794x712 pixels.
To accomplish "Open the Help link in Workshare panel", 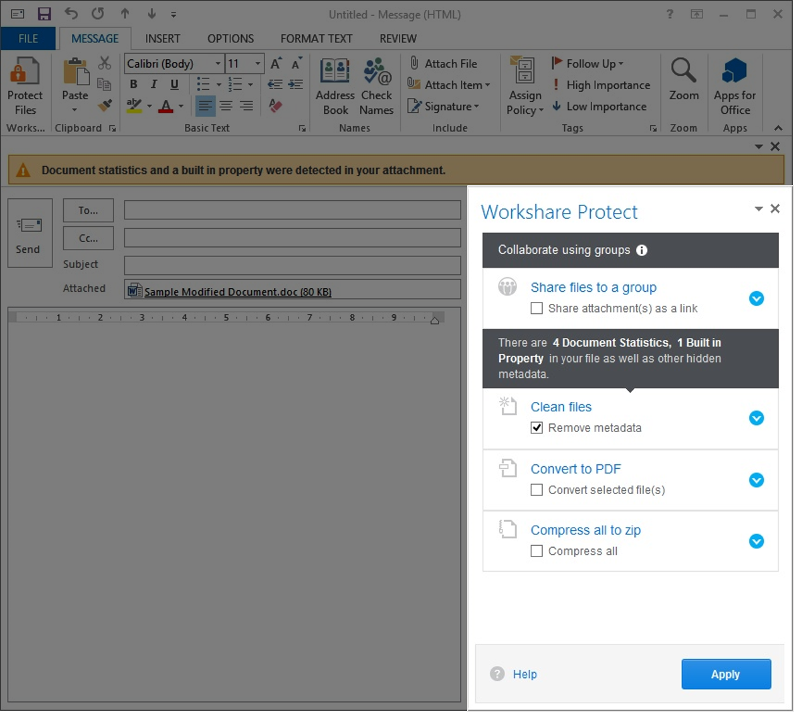I will (x=524, y=674).
